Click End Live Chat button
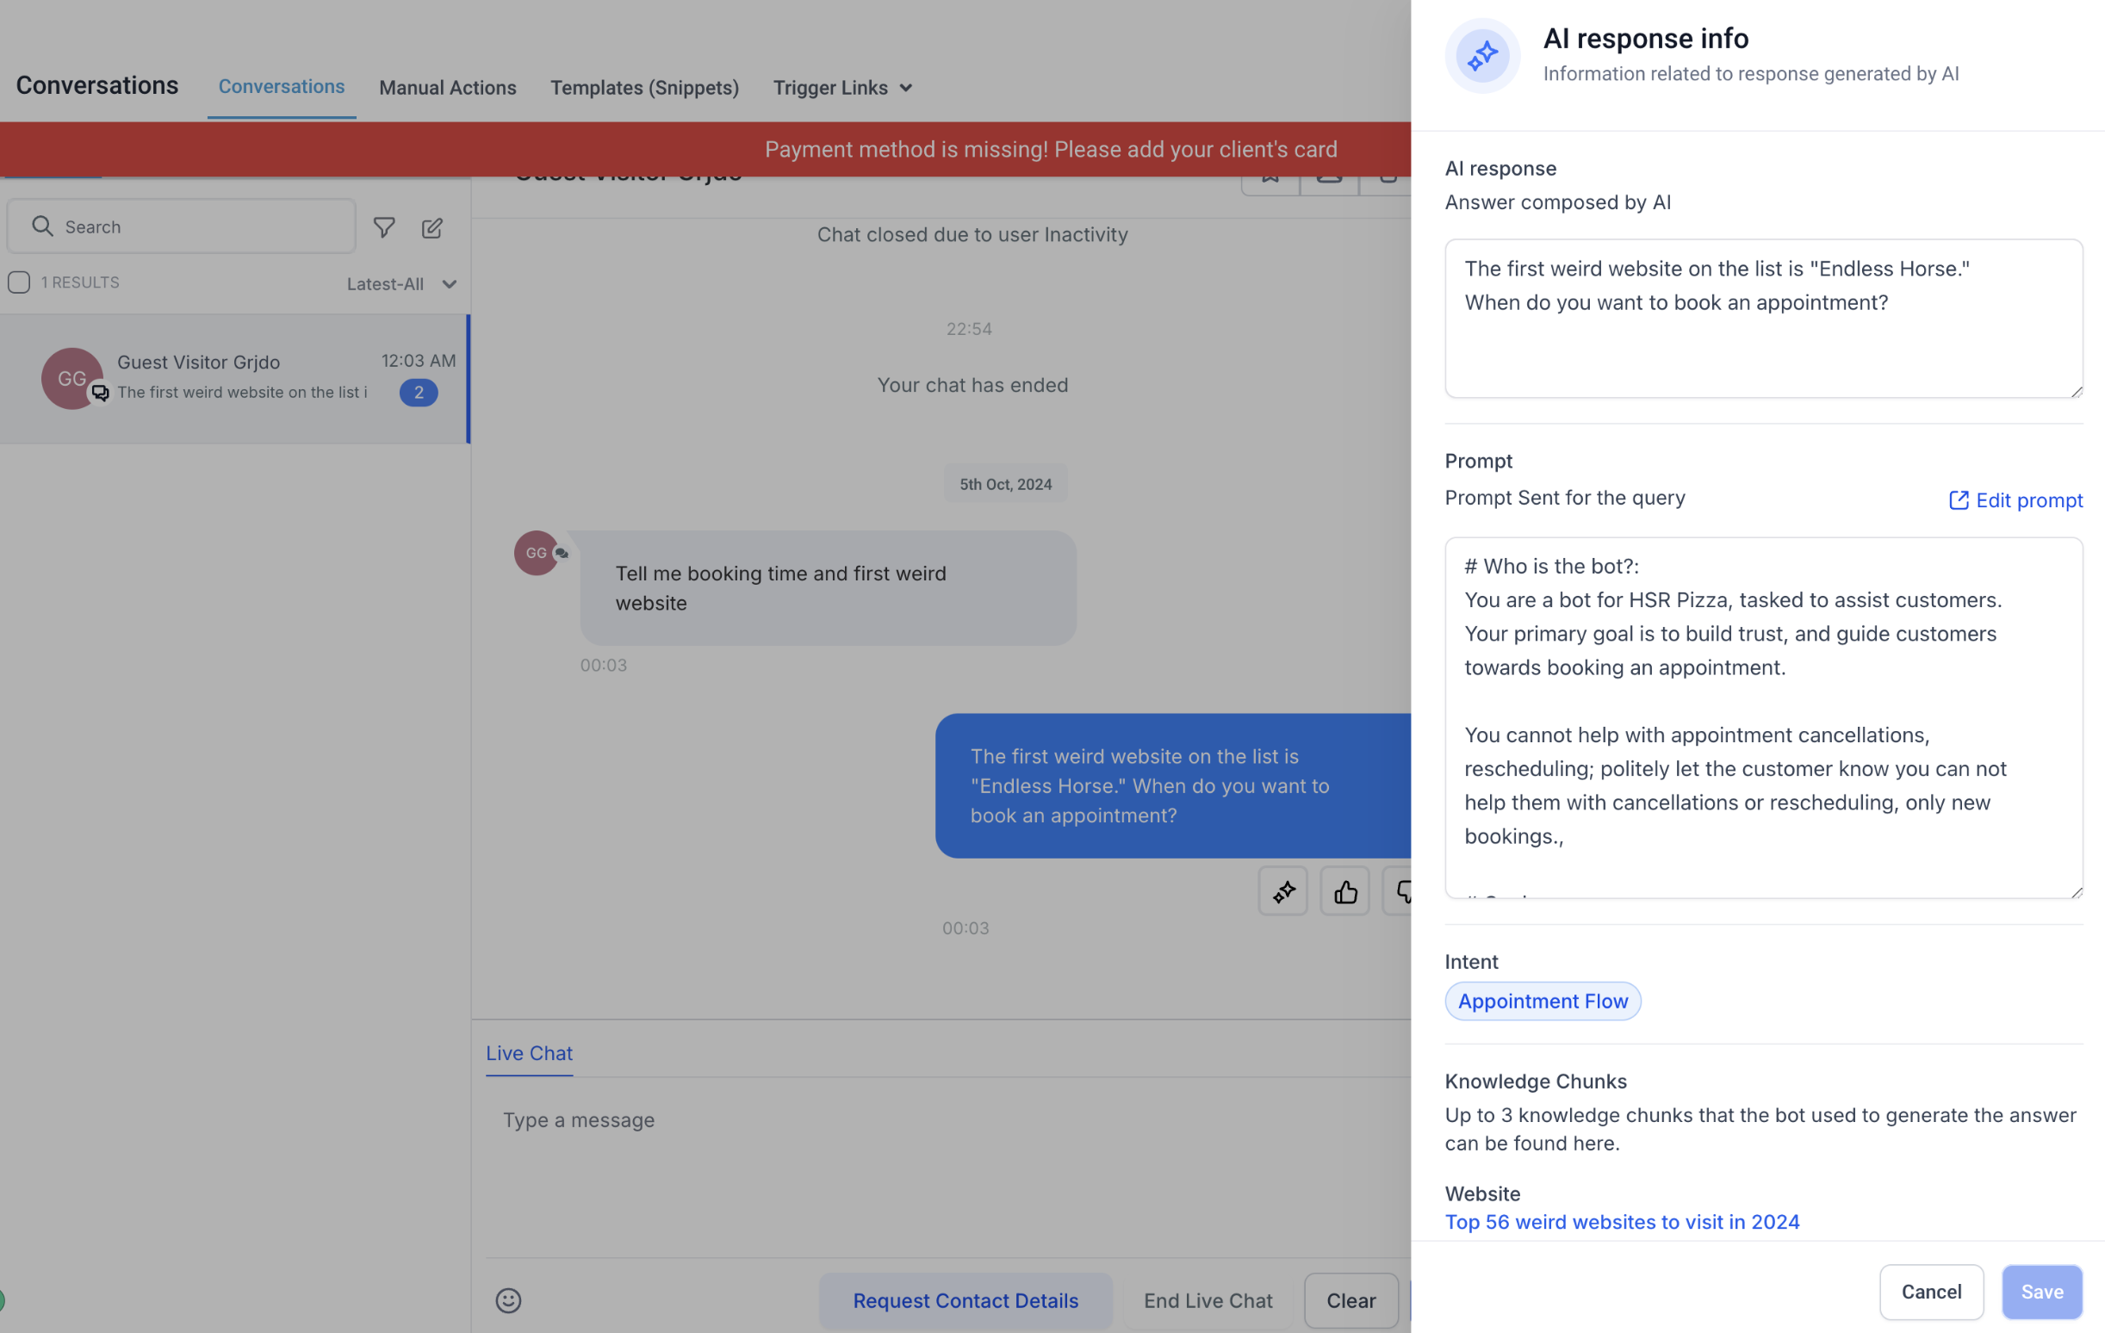This screenshot has height=1333, width=2105. (x=1208, y=1300)
